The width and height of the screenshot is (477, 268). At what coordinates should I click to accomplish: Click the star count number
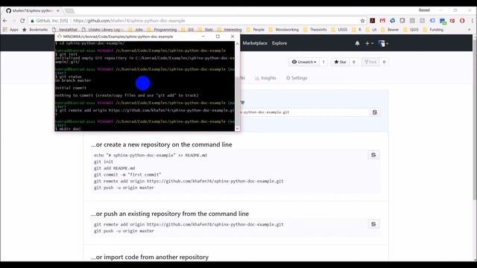click(x=353, y=62)
